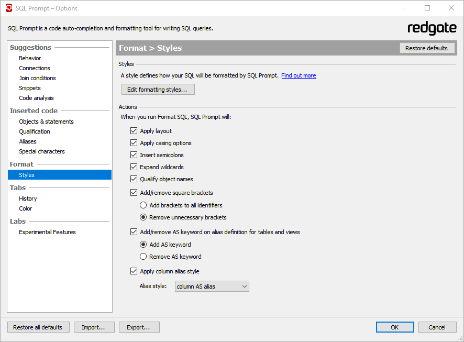464x342 pixels.
Task: Click Edit formatting styles button
Action: tap(158, 90)
